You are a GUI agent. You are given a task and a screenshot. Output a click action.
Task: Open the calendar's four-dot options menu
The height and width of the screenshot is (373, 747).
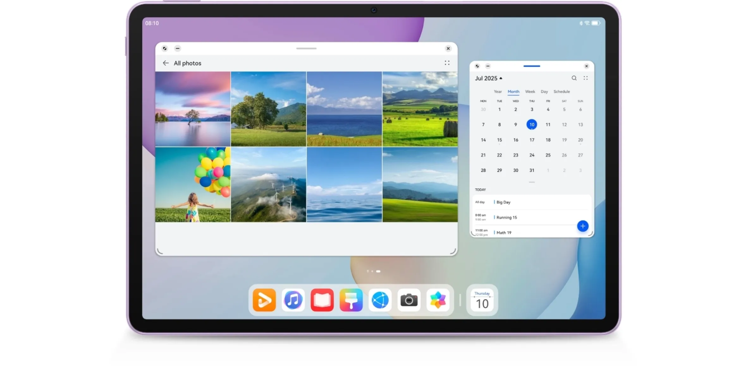585,78
